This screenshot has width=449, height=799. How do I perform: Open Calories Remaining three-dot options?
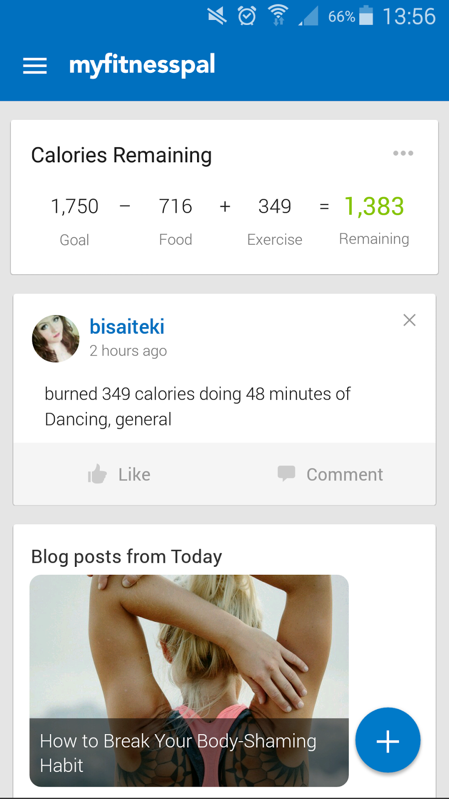pos(403,153)
